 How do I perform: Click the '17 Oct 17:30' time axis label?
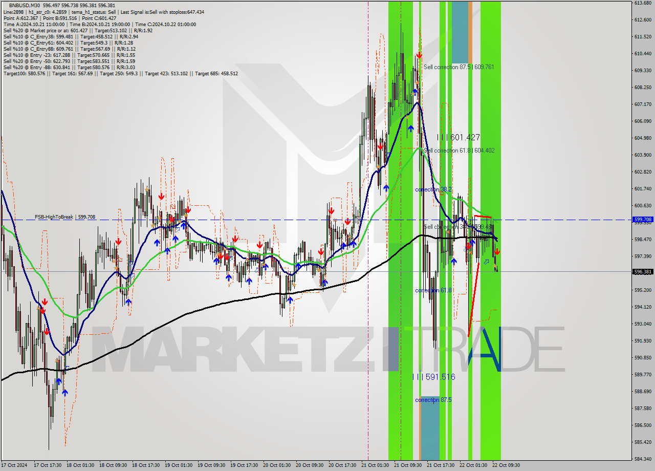tap(48, 465)
